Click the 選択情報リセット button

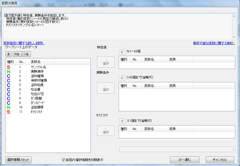18,160
